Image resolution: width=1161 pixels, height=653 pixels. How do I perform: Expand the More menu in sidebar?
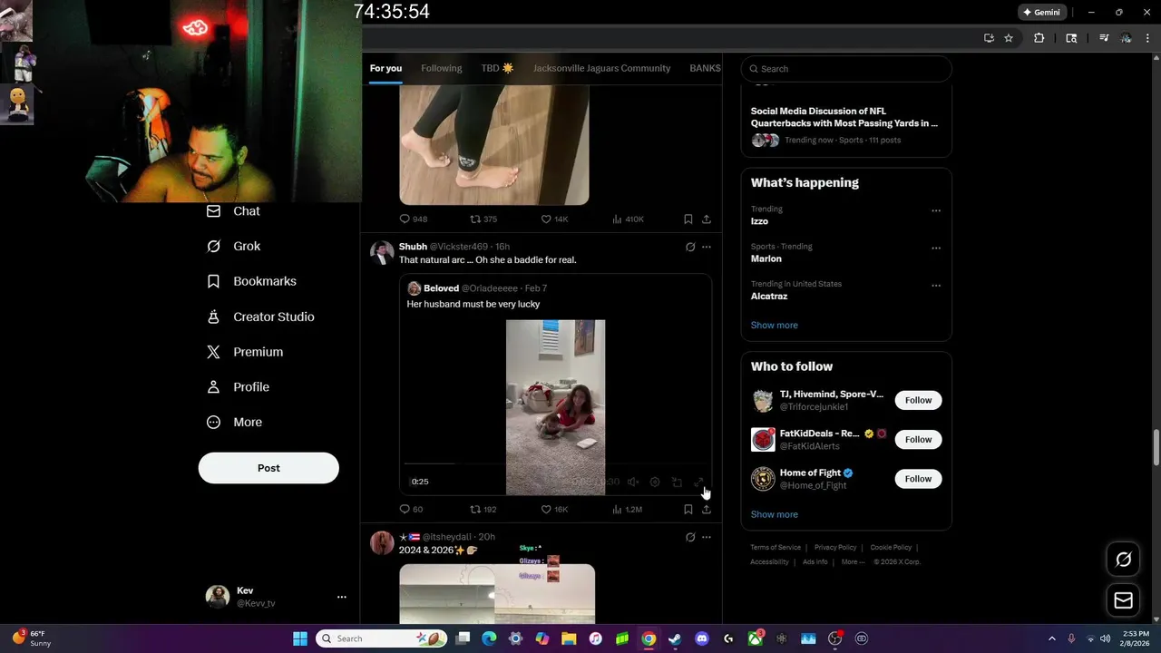tap(234, 423)
